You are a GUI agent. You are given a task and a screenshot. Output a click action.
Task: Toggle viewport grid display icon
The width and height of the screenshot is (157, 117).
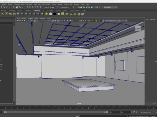[35, 21]
